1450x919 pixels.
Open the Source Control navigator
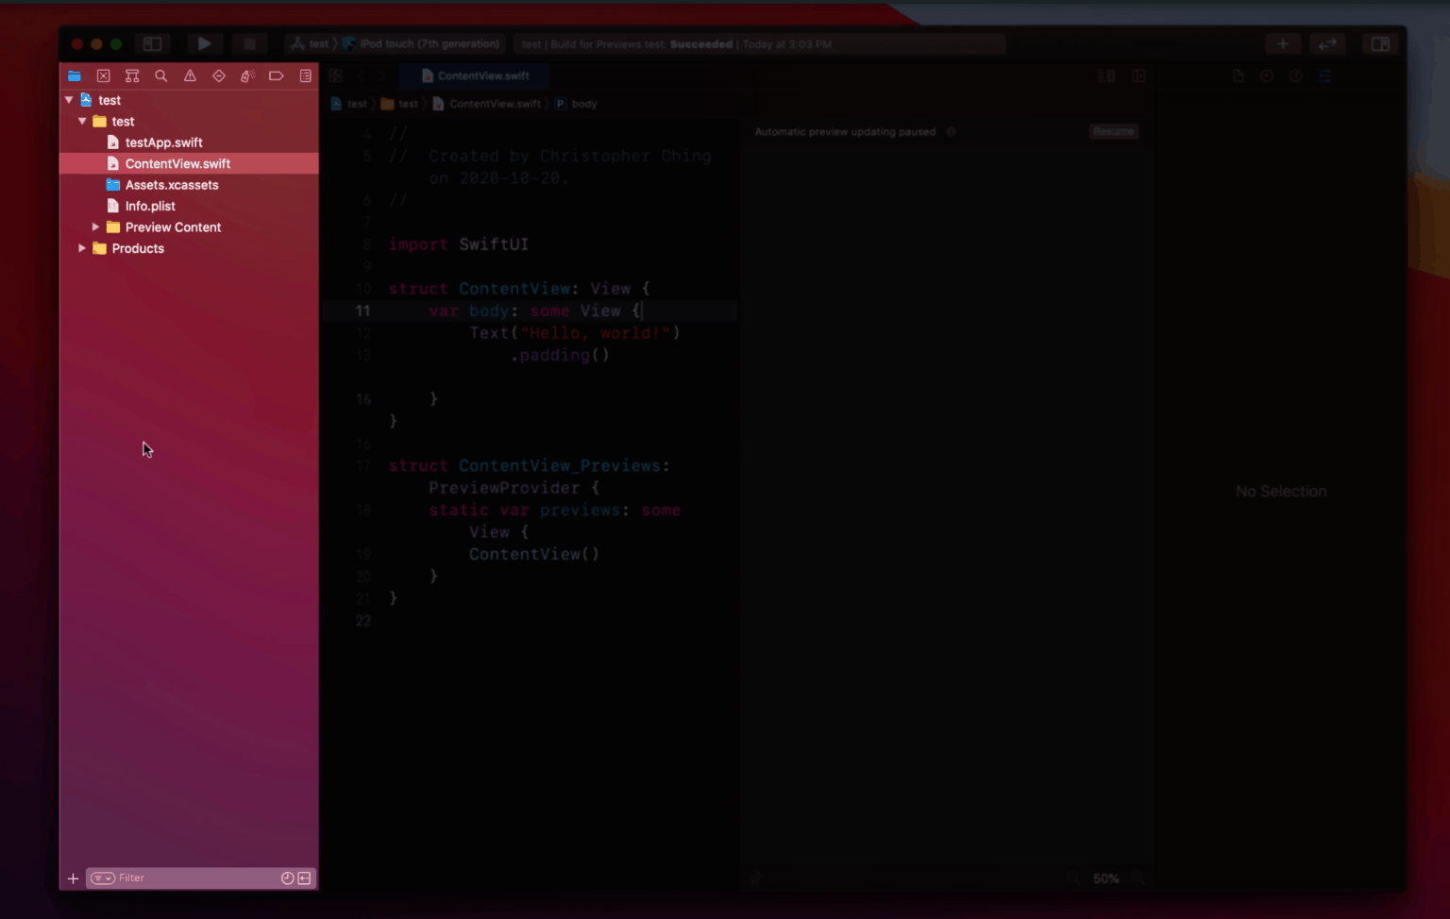pos(104,75)
